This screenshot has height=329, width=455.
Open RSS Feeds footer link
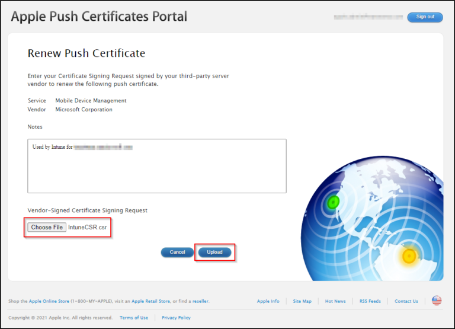370,301
